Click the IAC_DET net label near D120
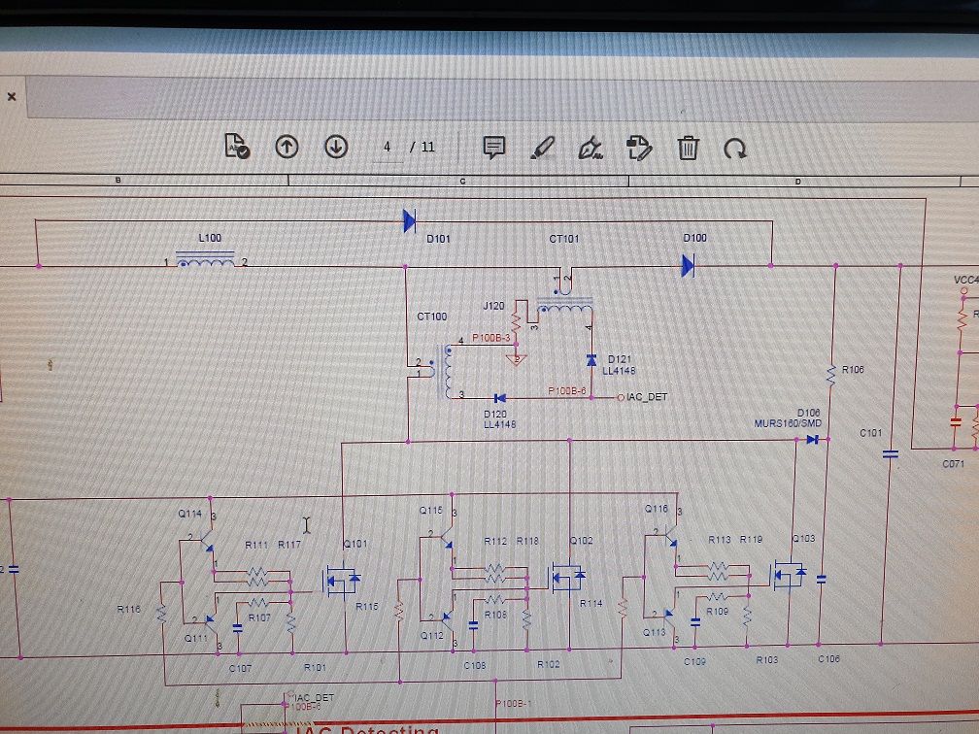 pos(647,397)
